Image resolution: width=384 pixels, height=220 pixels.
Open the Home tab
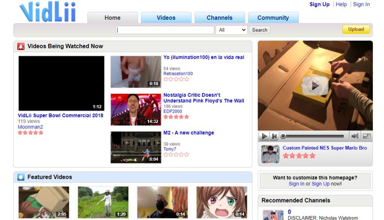112,18
